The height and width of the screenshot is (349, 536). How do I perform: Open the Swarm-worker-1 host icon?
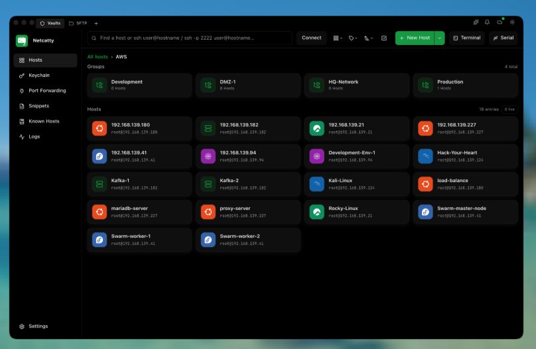point(100,240)
